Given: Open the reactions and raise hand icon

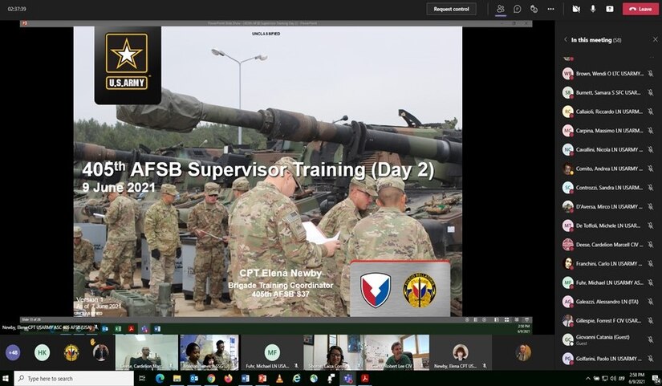Looking at the screenshot, I should (535, 9).
